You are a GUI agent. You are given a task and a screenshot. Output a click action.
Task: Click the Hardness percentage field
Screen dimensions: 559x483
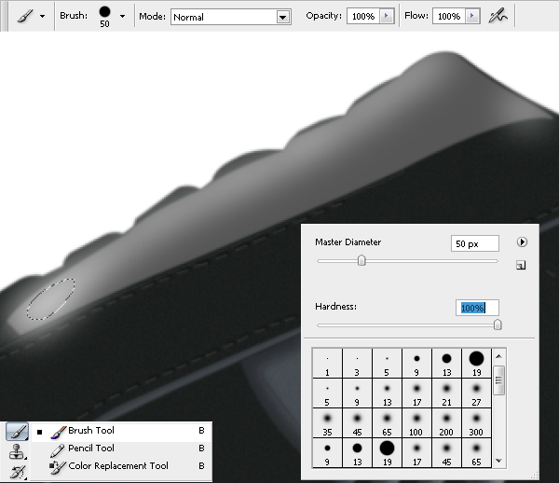coord(477,308)
